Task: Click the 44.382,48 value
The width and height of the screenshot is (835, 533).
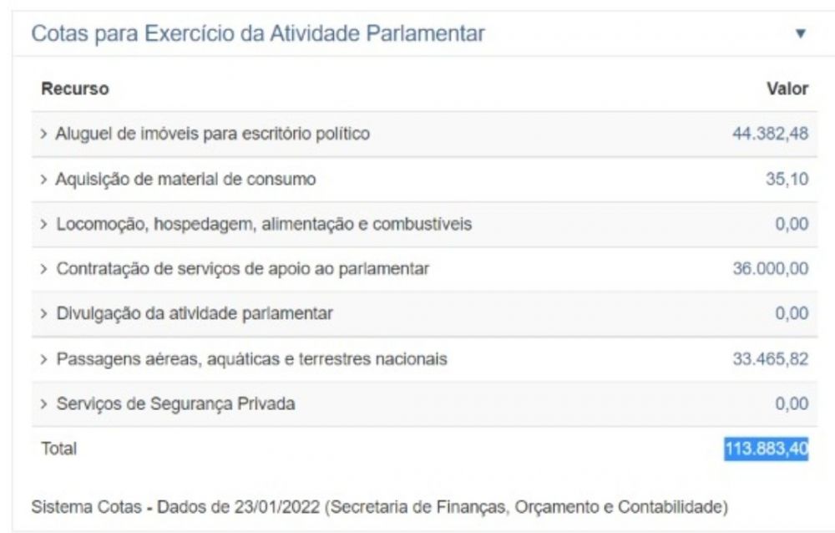Action: 770,134
